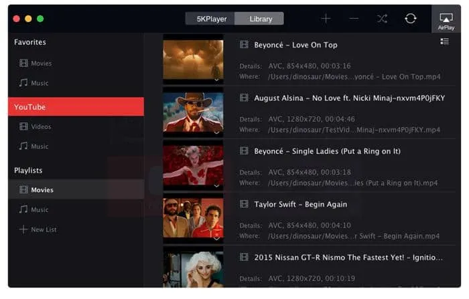This screenshot has height=299, width=469.
Task: Switch to the Library tab
Action: click(259, 19)
